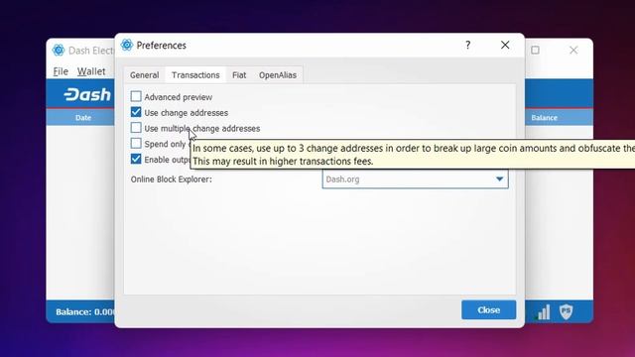
Task: Sort history by the Date column
Action: tap(83, 118)
